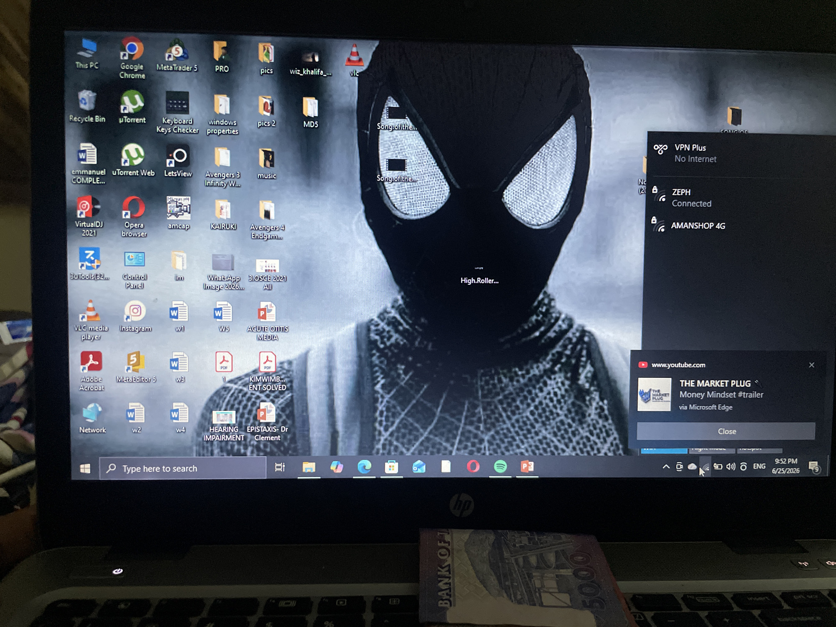Screen dimensions: 836x627
Task: Select the Recycle Bin icon
Action: click(x=87, y=106)
